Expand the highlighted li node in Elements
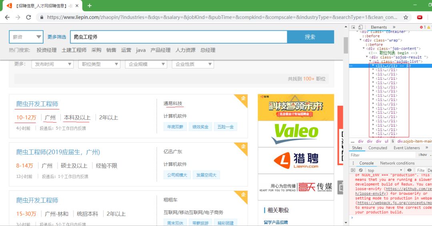This screenshot has height=226, width=432. point(373,65)
